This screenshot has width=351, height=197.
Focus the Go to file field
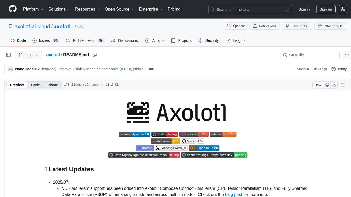coord(310,55)
